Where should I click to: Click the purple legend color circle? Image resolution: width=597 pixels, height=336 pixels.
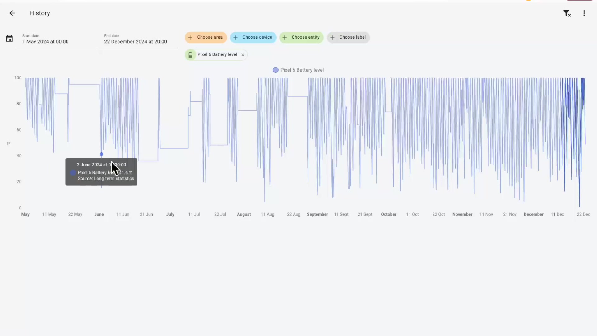click(x=275, y=70)
